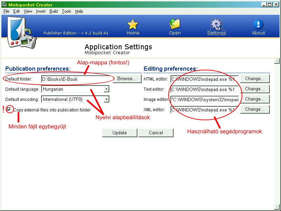This screenshot has width=281, height=211.
Task: Open the Tools menu
Action: coord(66,11)
